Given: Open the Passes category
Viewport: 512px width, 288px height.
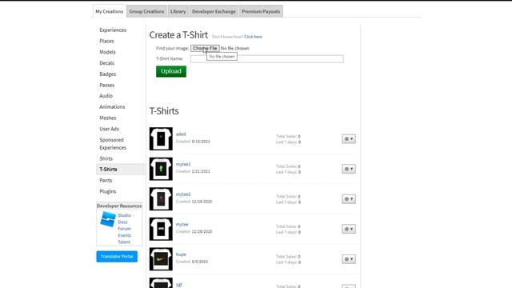Looking at the screenshot, I should coord(106,85).
